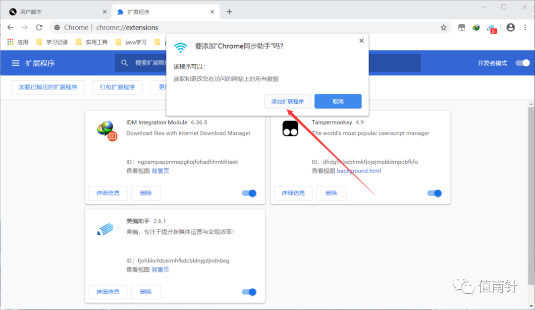Screen dimensions: 535x310
Task: Open the Chrome profile avatar menu
Action: pyautogui.click(x=510, y=28)
